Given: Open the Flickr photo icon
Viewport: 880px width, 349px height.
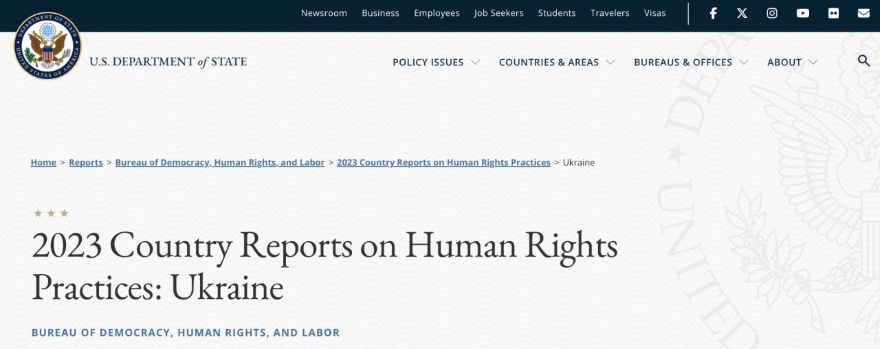Looking at the screenshot, I should [833, 13].
